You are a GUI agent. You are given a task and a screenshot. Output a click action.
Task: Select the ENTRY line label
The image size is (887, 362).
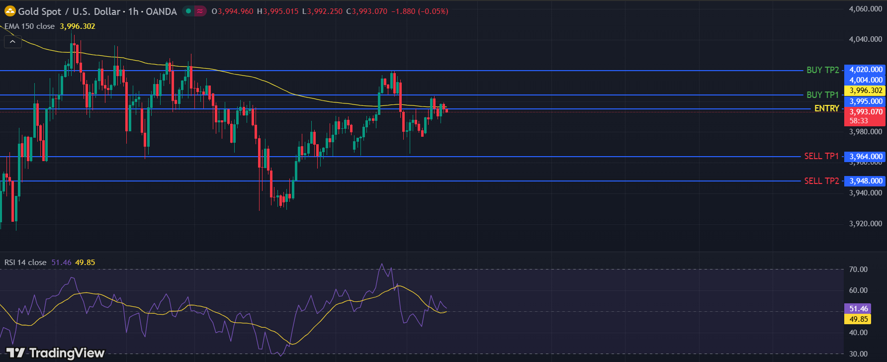[826, 108]
